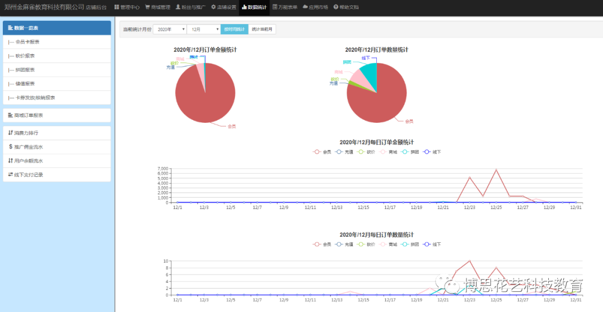This screenshot has height=312, width=603.
Task: Open 店铺设置 with the gear icon
Action: 223,7
